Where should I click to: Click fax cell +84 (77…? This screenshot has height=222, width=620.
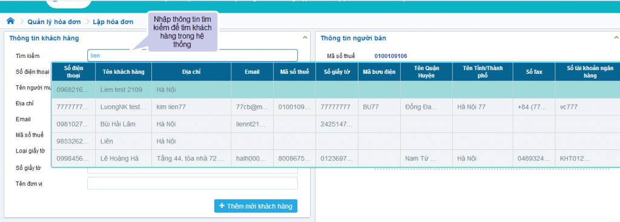(534, 106)
